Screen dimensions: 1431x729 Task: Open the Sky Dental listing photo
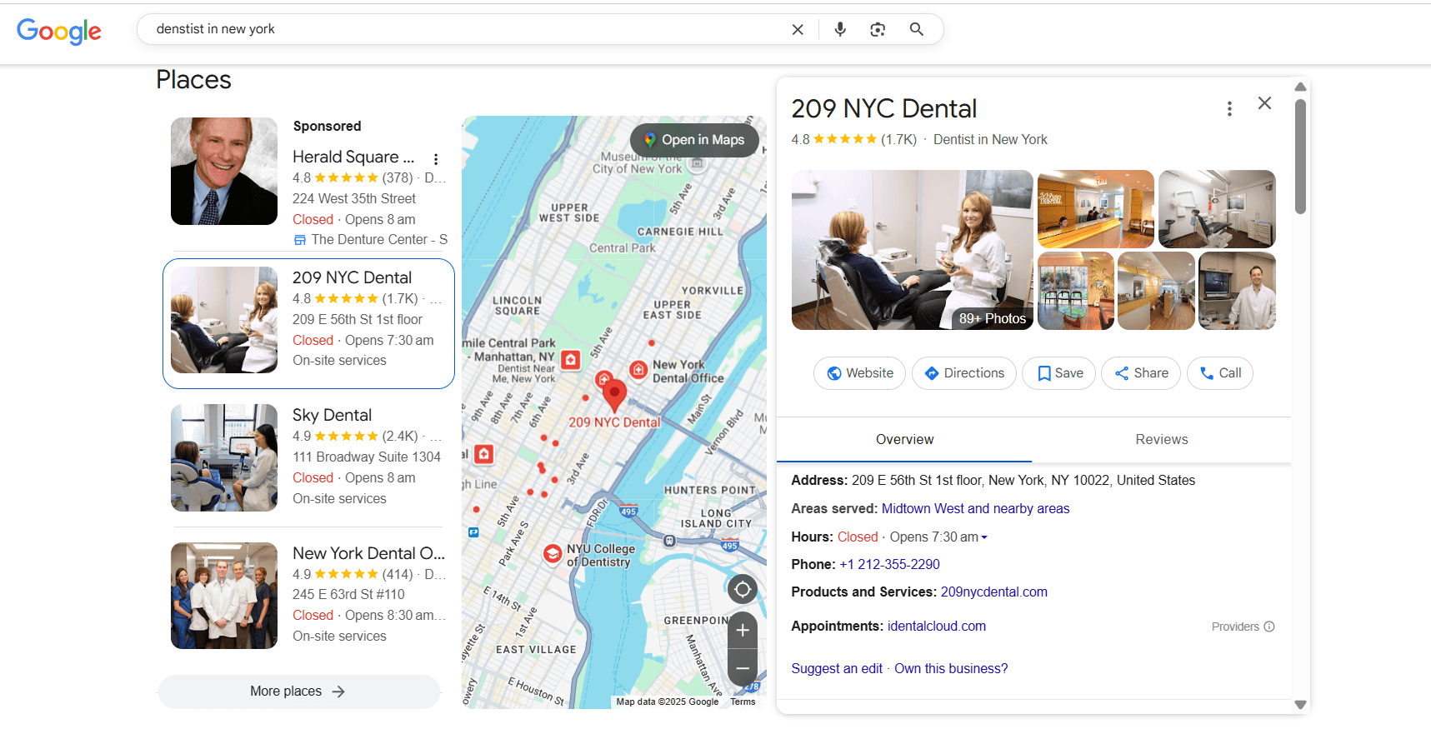click(224, 457)
